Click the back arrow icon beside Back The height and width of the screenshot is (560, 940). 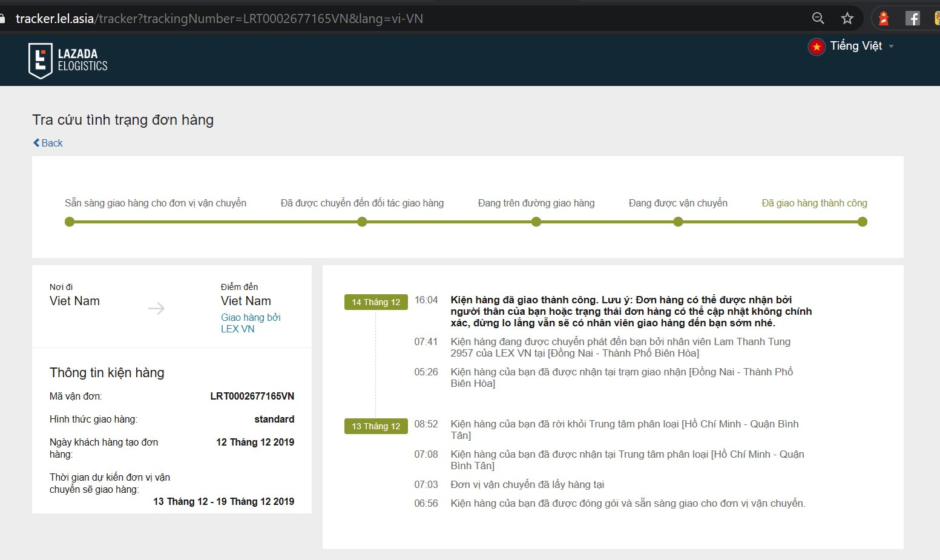36,142
